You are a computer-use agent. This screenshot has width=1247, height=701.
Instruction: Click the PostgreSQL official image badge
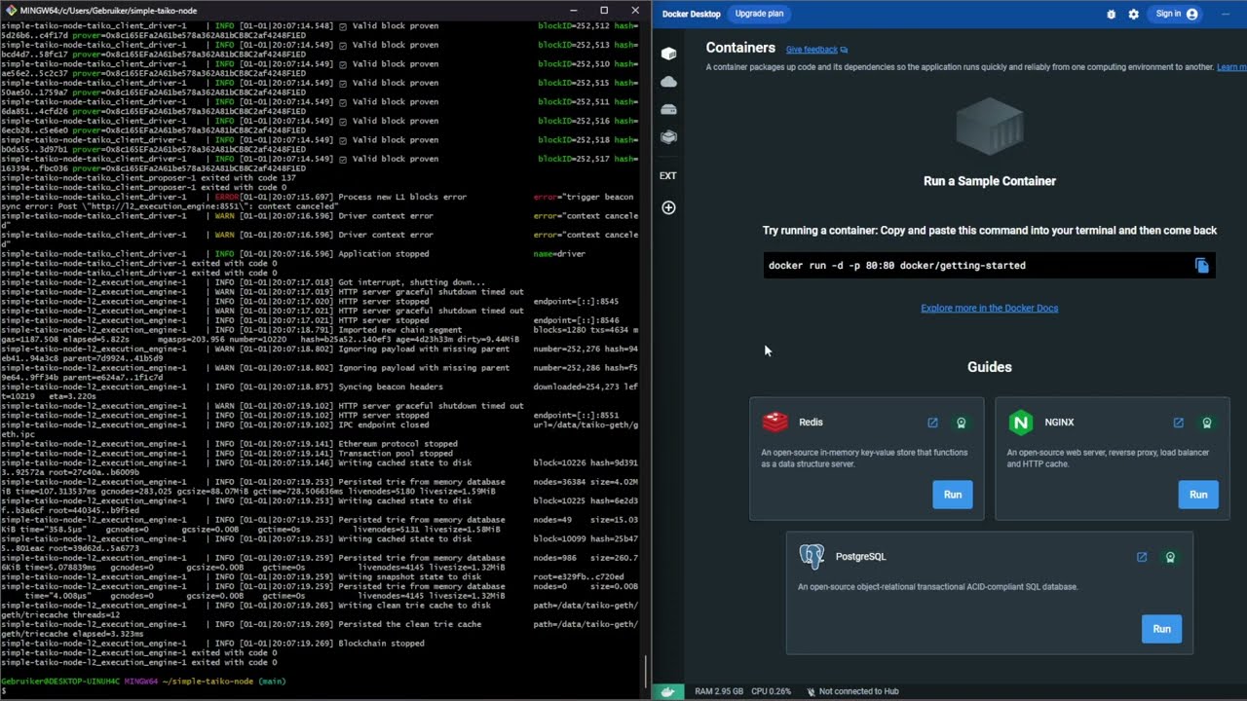[x=1170, y=557]
